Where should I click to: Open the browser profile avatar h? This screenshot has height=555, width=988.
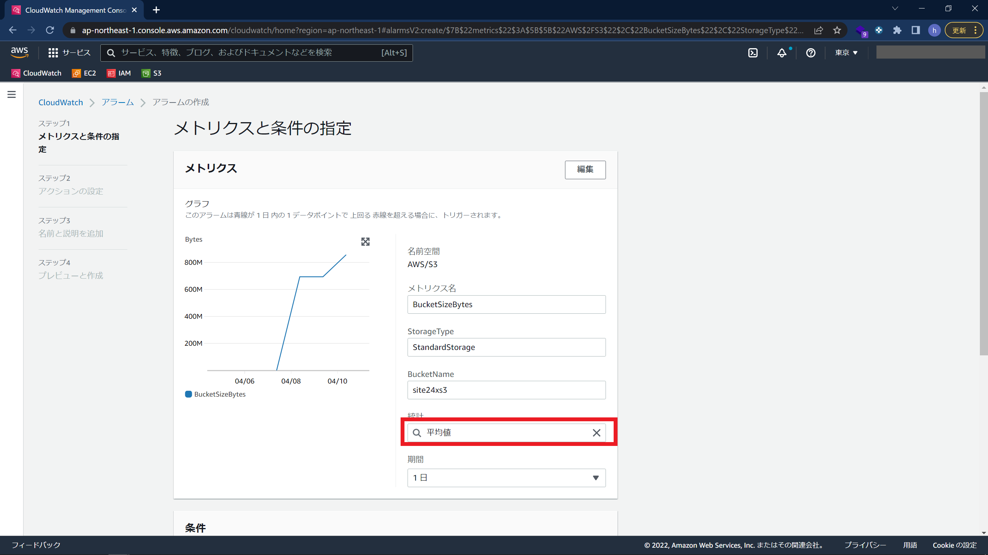click(x=934, y=30)
